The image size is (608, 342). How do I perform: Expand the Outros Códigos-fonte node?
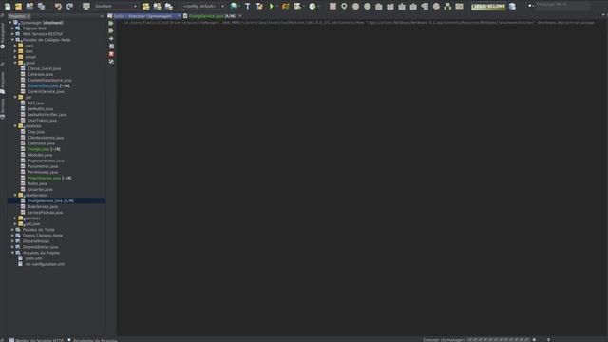[12, 236]
